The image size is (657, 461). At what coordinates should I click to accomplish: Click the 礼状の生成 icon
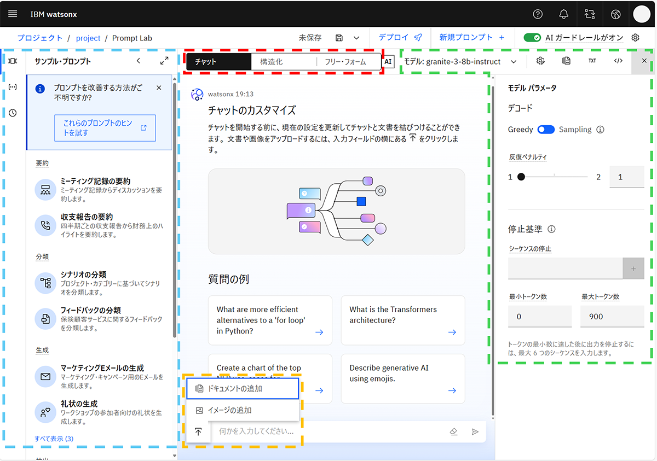point(45,412)
